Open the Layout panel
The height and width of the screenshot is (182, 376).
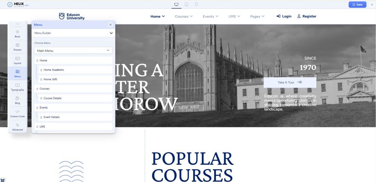click(x=18, y=60)
